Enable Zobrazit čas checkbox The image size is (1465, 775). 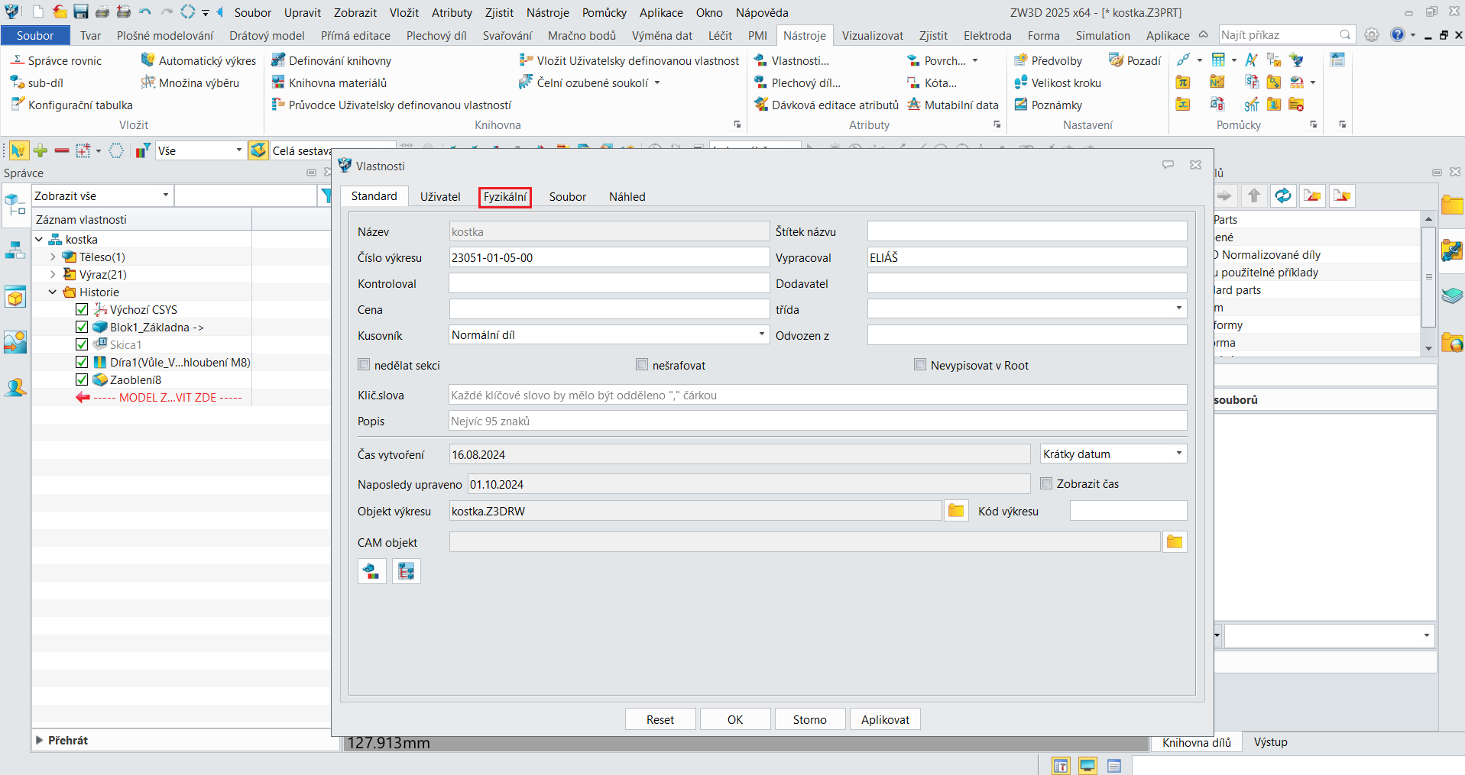1046,483
